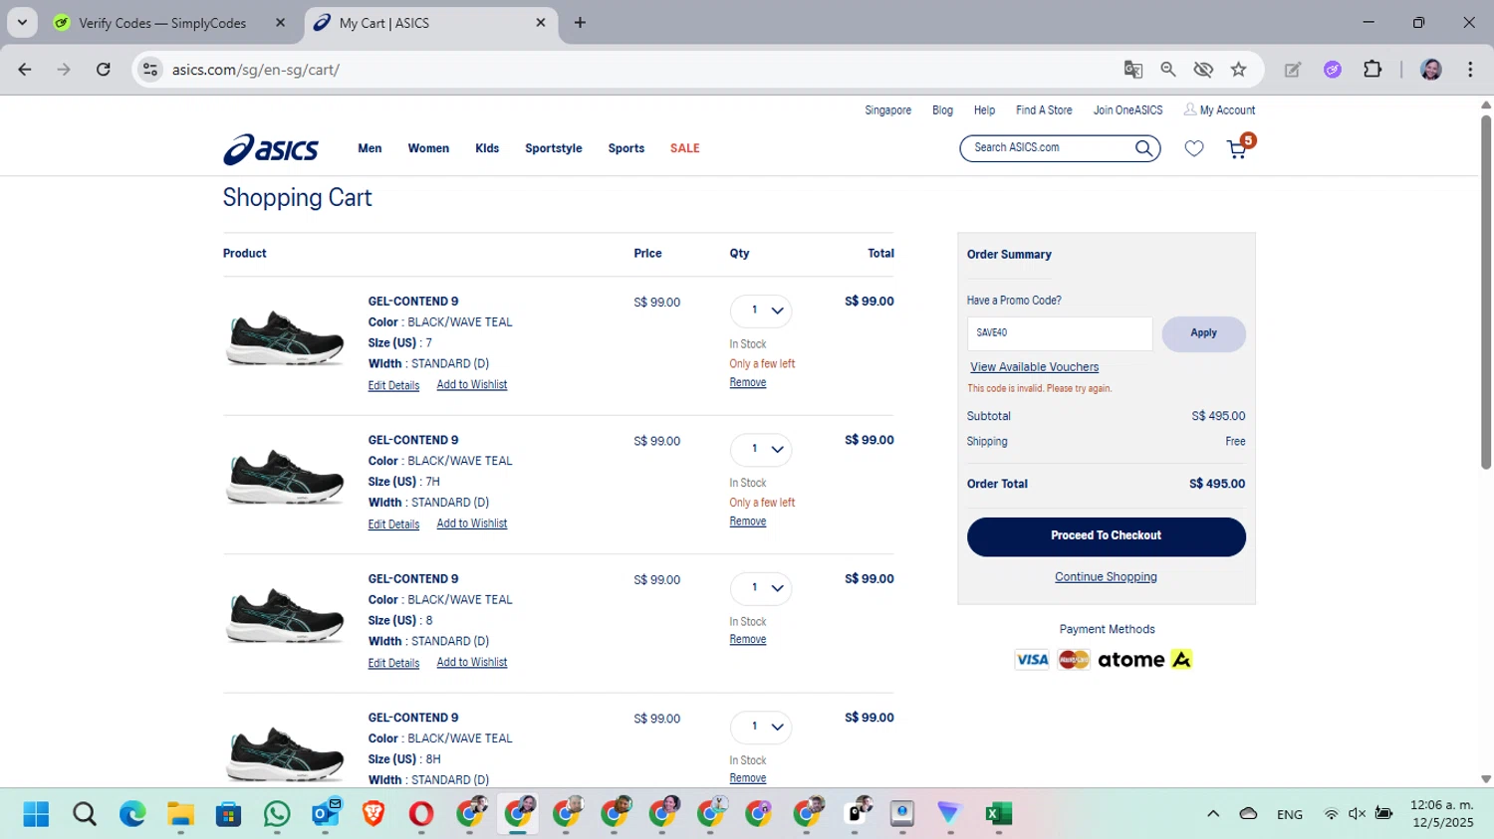Open File Explorer from the taskbar
Image resolution: width=1494 pixels, height=839 pixels.
pos(180,814)
